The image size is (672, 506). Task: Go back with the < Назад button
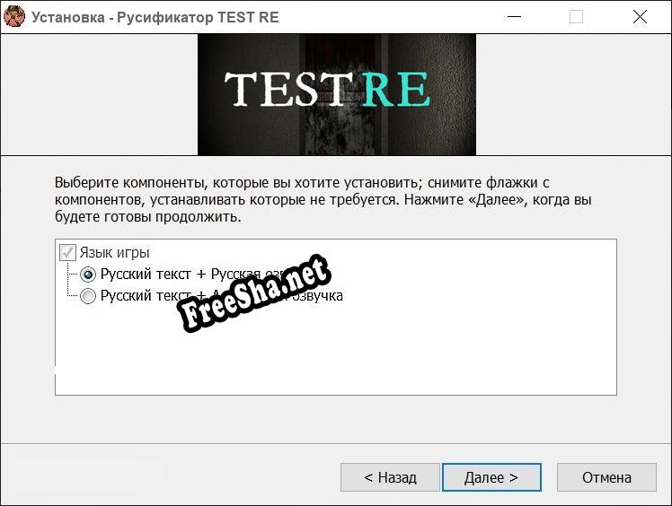click(x=390, y=477)
